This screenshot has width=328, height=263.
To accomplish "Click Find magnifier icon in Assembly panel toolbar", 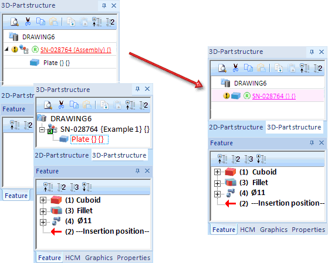I will (15, 22).
